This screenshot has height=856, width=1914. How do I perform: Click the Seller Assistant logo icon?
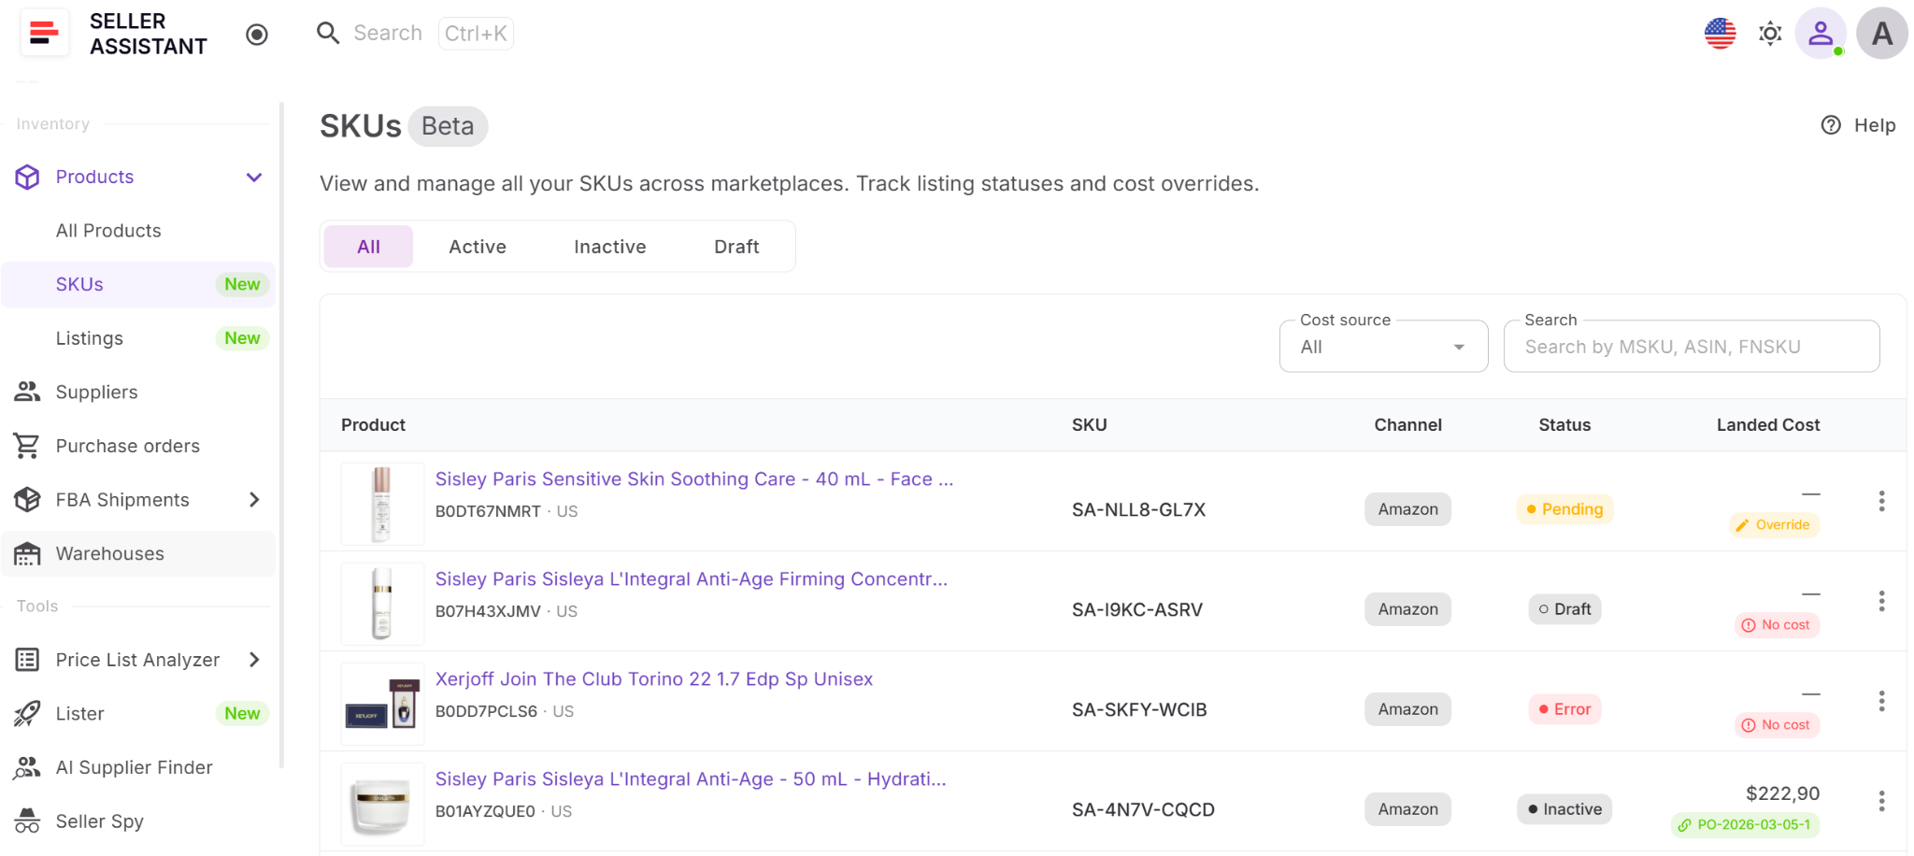point(44,34)
